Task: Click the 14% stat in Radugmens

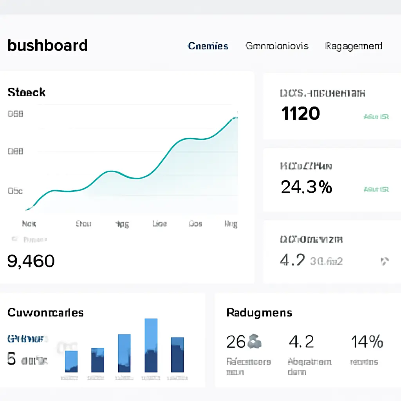Action: pyautogui.click(x=366, y=342)
